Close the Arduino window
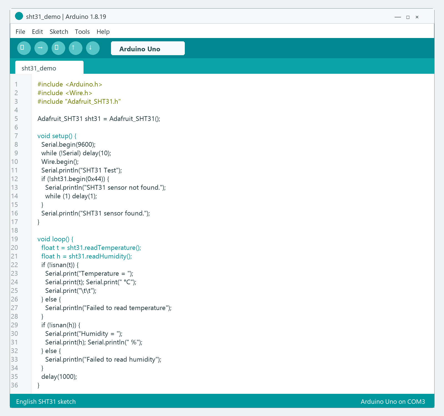The image size is (444, 416). tap(417, 17)
